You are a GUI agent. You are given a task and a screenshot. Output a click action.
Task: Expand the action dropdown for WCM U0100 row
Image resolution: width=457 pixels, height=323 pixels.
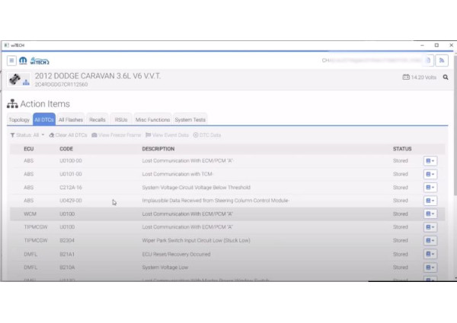430,214
